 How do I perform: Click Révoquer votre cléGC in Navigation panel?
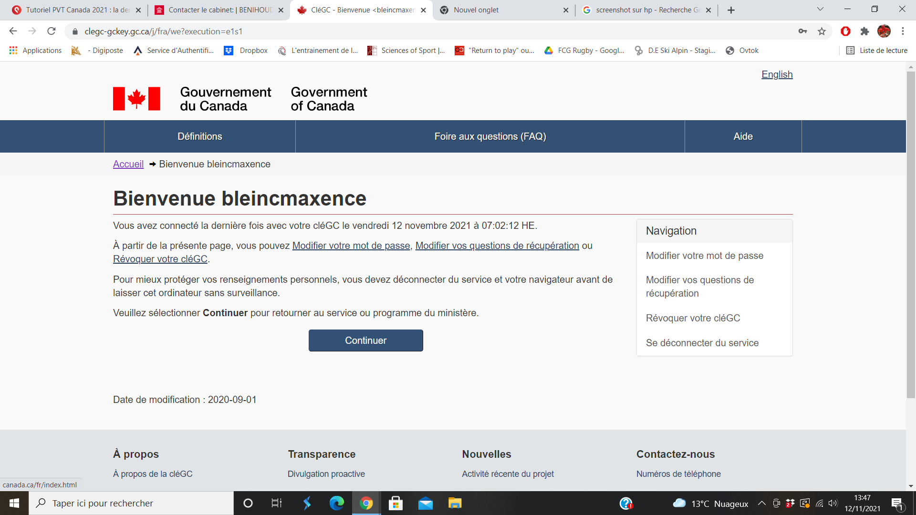[x=693, y=318]
